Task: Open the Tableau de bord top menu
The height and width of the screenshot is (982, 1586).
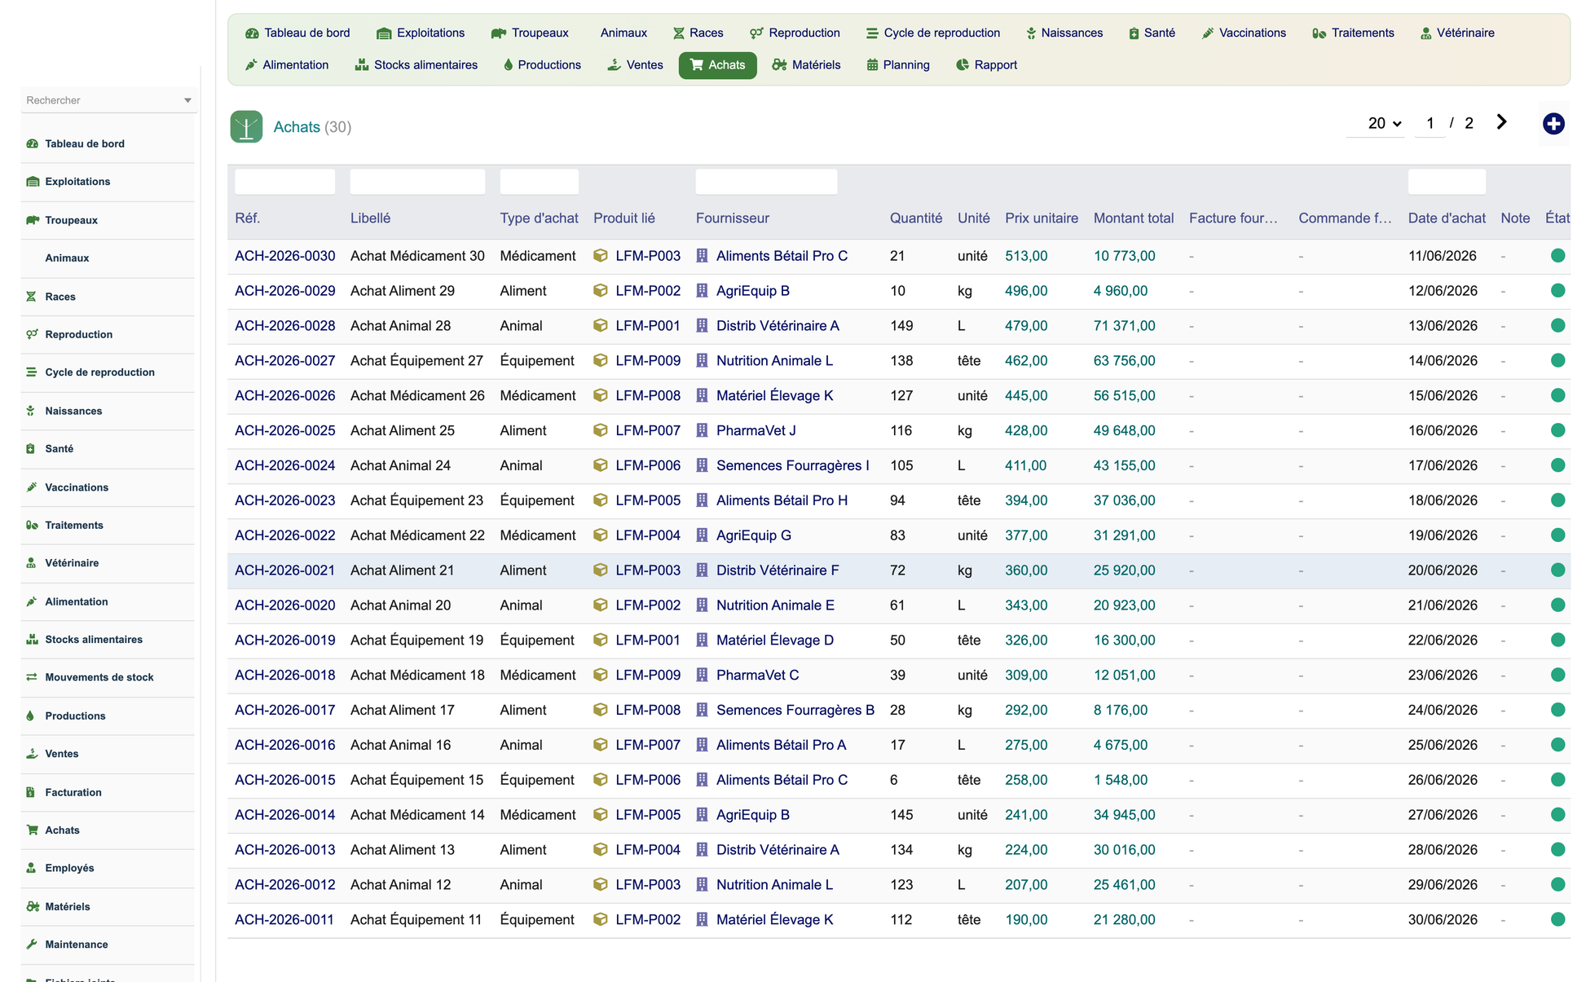Action: pyautogui.click(x=297, y=33)
